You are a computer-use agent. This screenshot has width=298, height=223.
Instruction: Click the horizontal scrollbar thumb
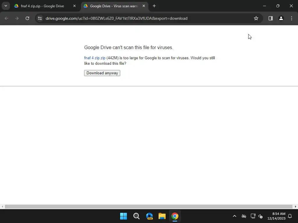(149, 206)
